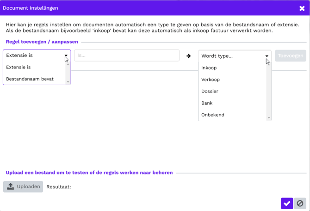Viewport: 310px width, 211px height.
Task: Open the 'Extensie is' condition dropdown
Action: point(37,56)
